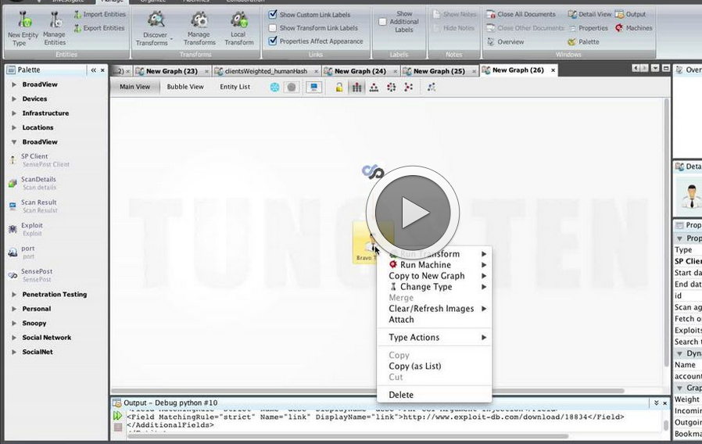Select Delete in the context menu
Viewport: 702px width, 444px height.
[x=401, y=395]
